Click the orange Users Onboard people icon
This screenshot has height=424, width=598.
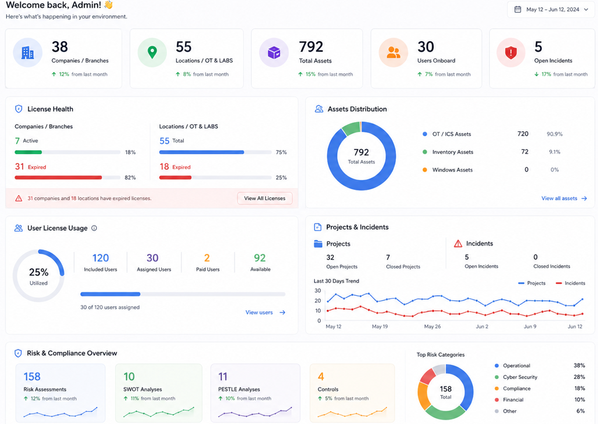[393, 53]
